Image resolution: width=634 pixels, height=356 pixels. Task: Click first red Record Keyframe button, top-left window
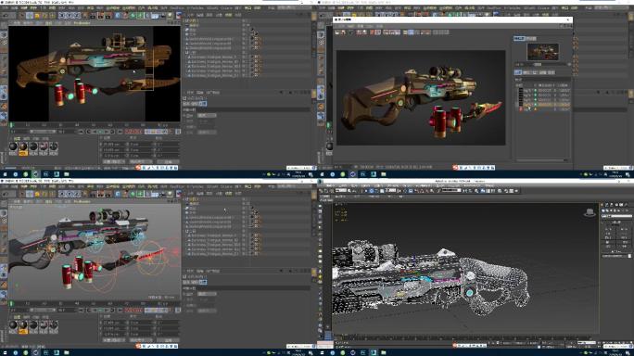tap(127, 132)
